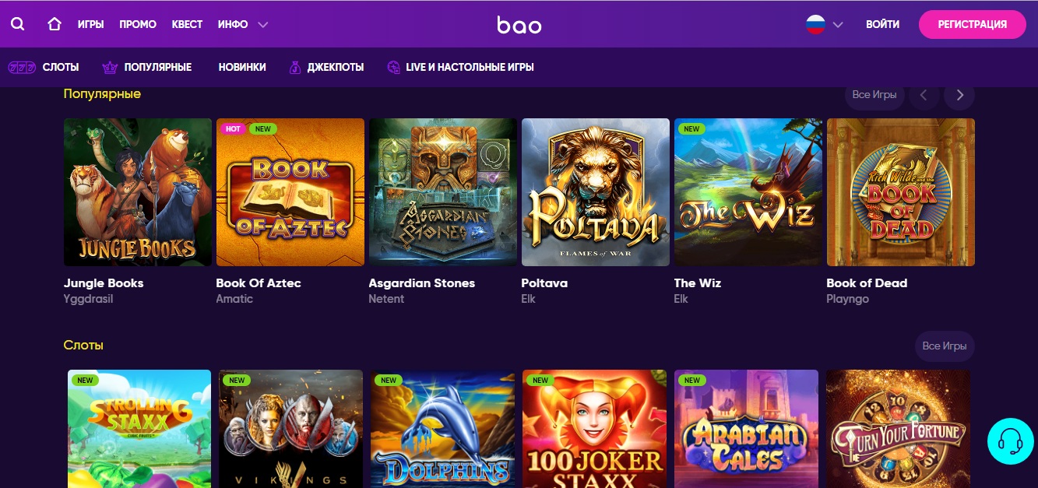The image size is (1038, 488).
Task: Click the search magnifier icon
Action: [17, 24]
